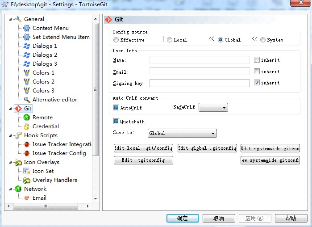
Task: Click Edit systemwide gitconfig button
Action: pos(270,148)
